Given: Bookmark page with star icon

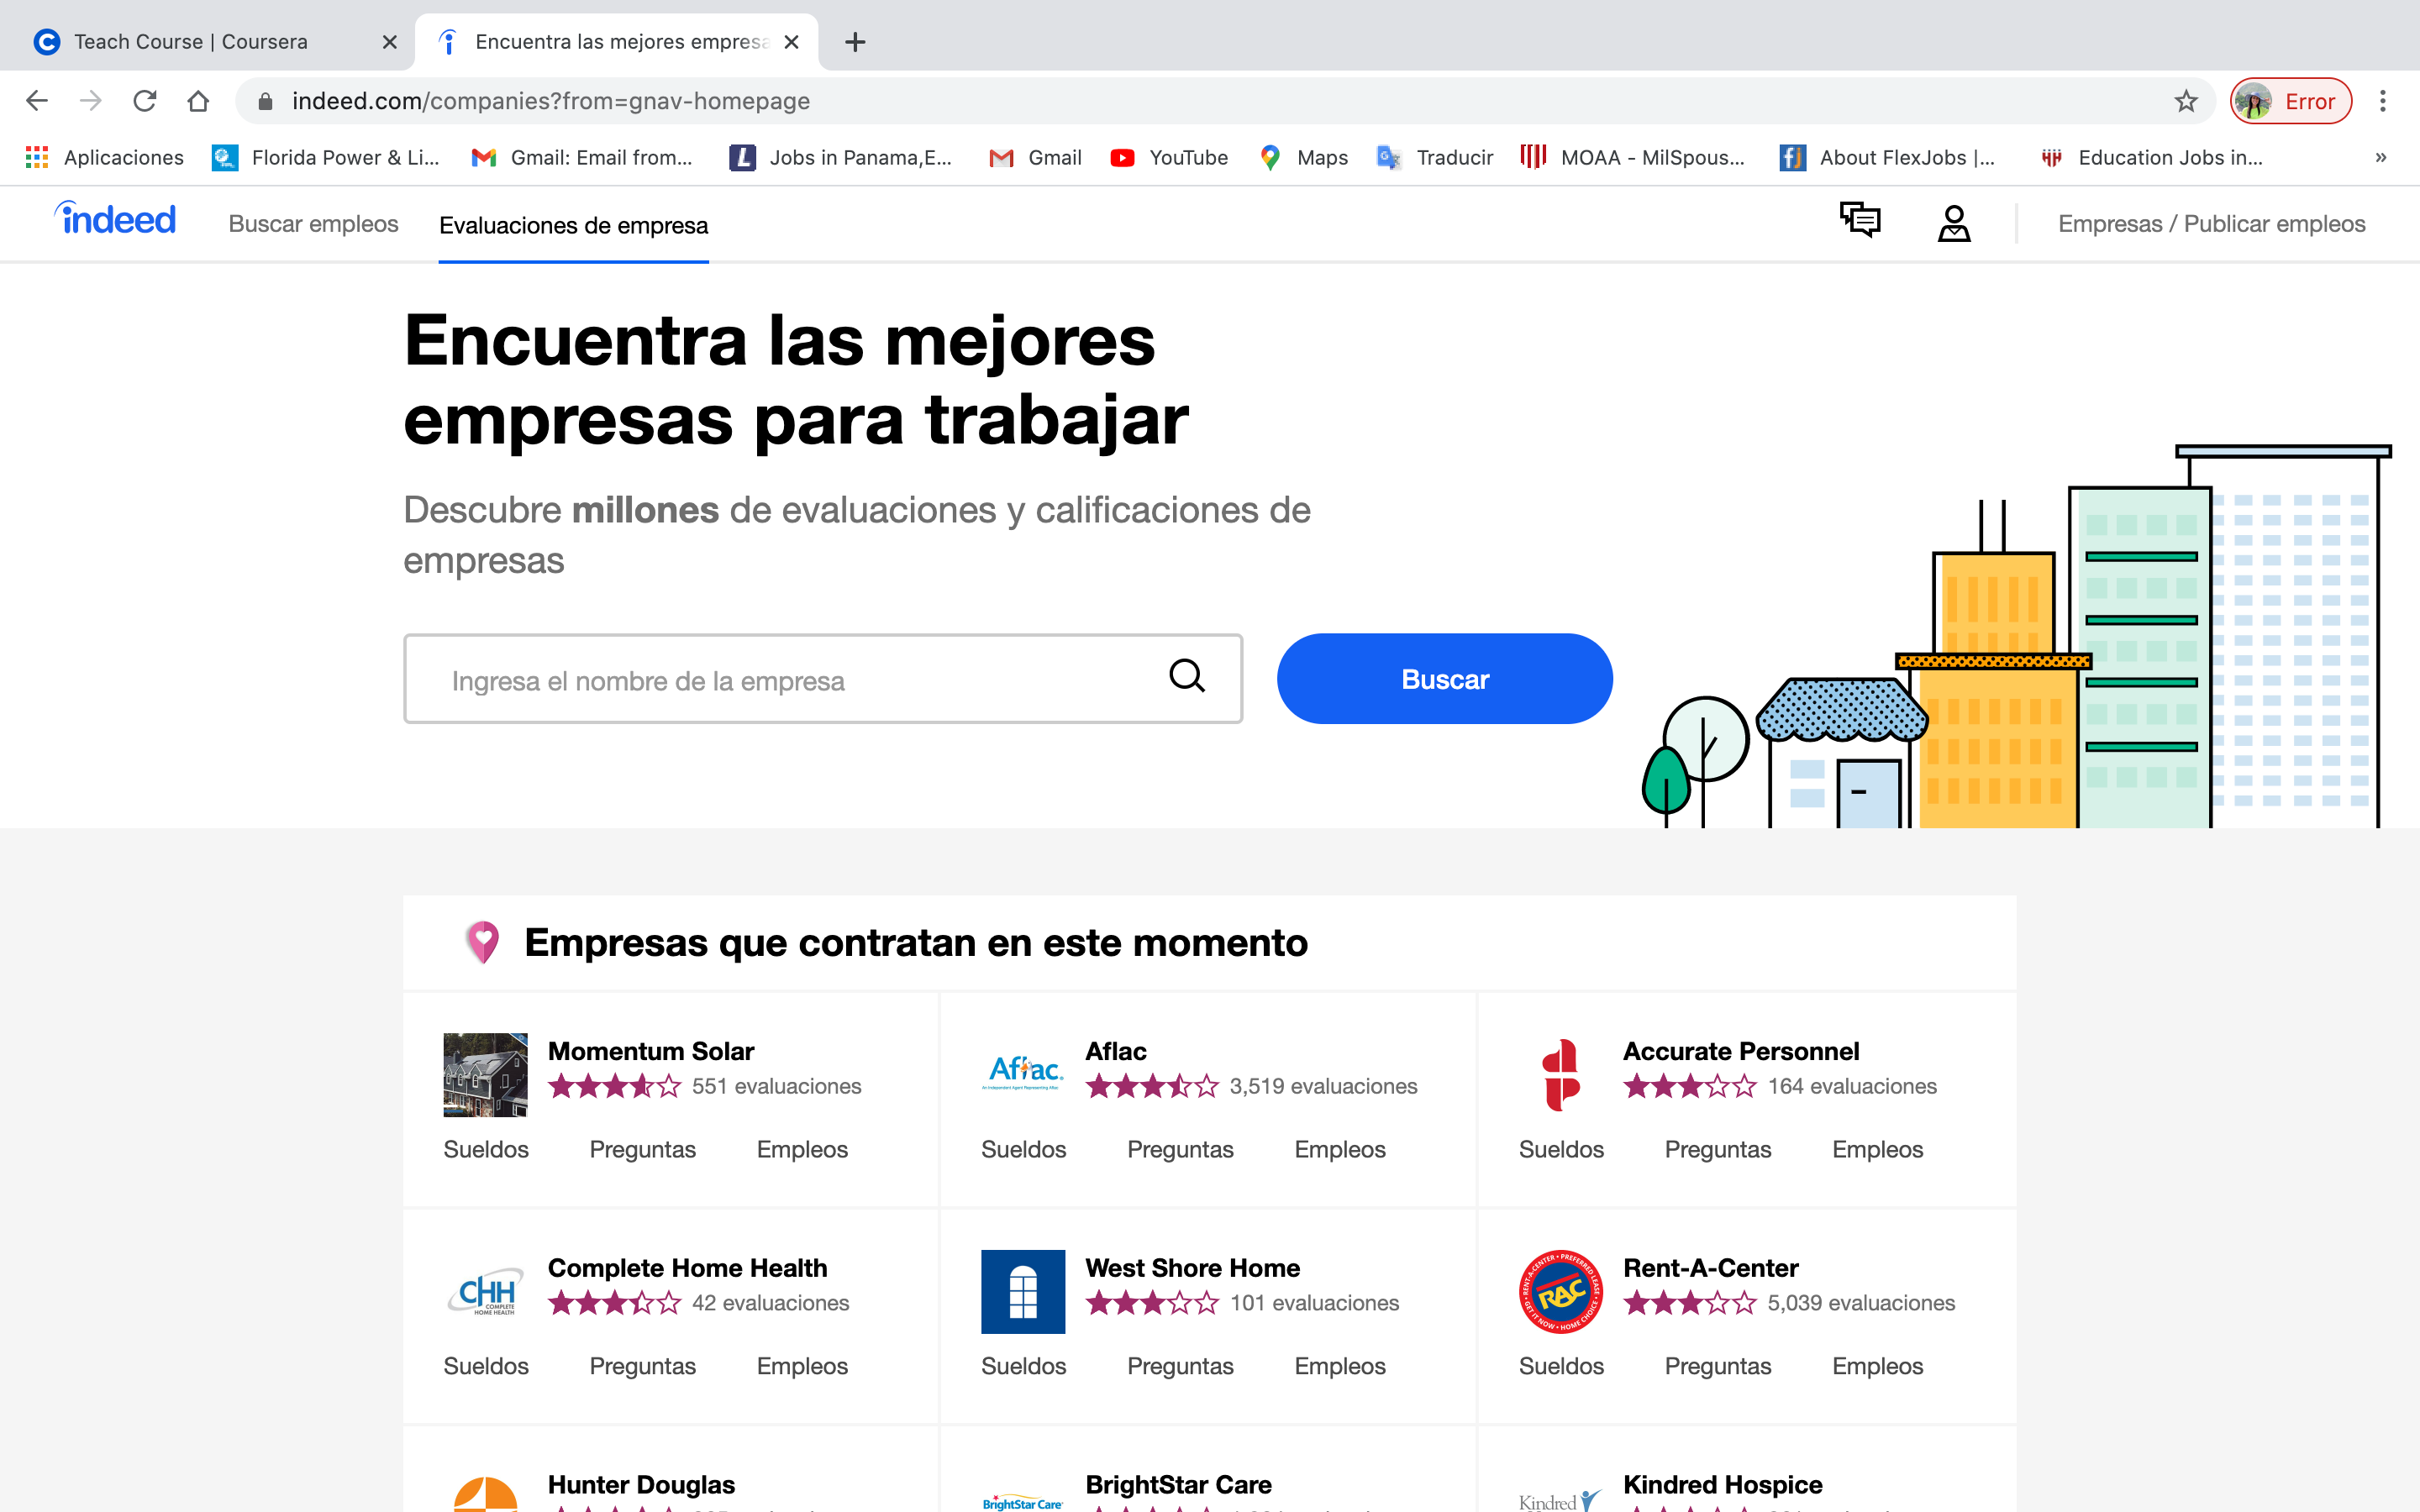Looking at the screenshot, I should [2186, 101].
